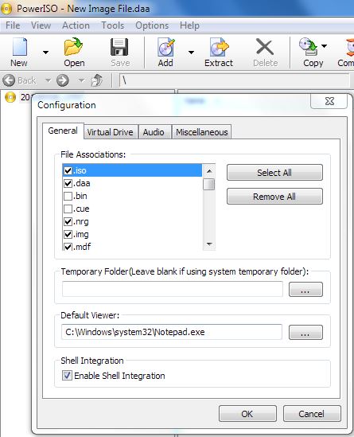The width and height of the screenshot is (354, 437).
Task: Expand the Add button dropdown arrow
Action: pyautogui.click(x=191, y=52)
